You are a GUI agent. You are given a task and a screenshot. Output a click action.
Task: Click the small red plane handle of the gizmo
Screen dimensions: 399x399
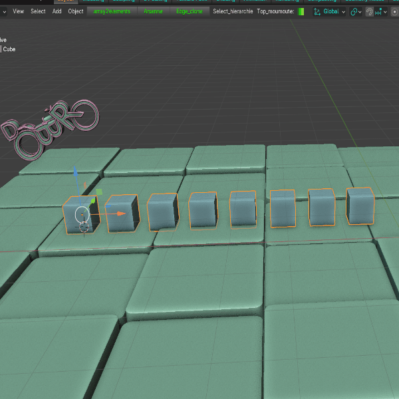click(85, 186)
